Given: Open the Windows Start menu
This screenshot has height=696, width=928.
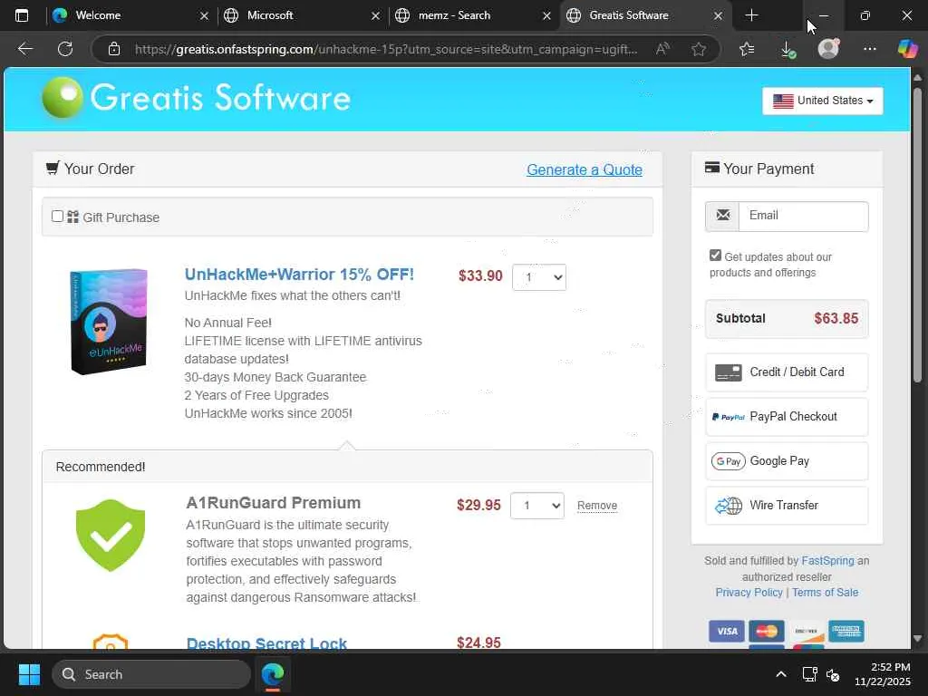Looking at the screenshot, I should tap(29, 674).
